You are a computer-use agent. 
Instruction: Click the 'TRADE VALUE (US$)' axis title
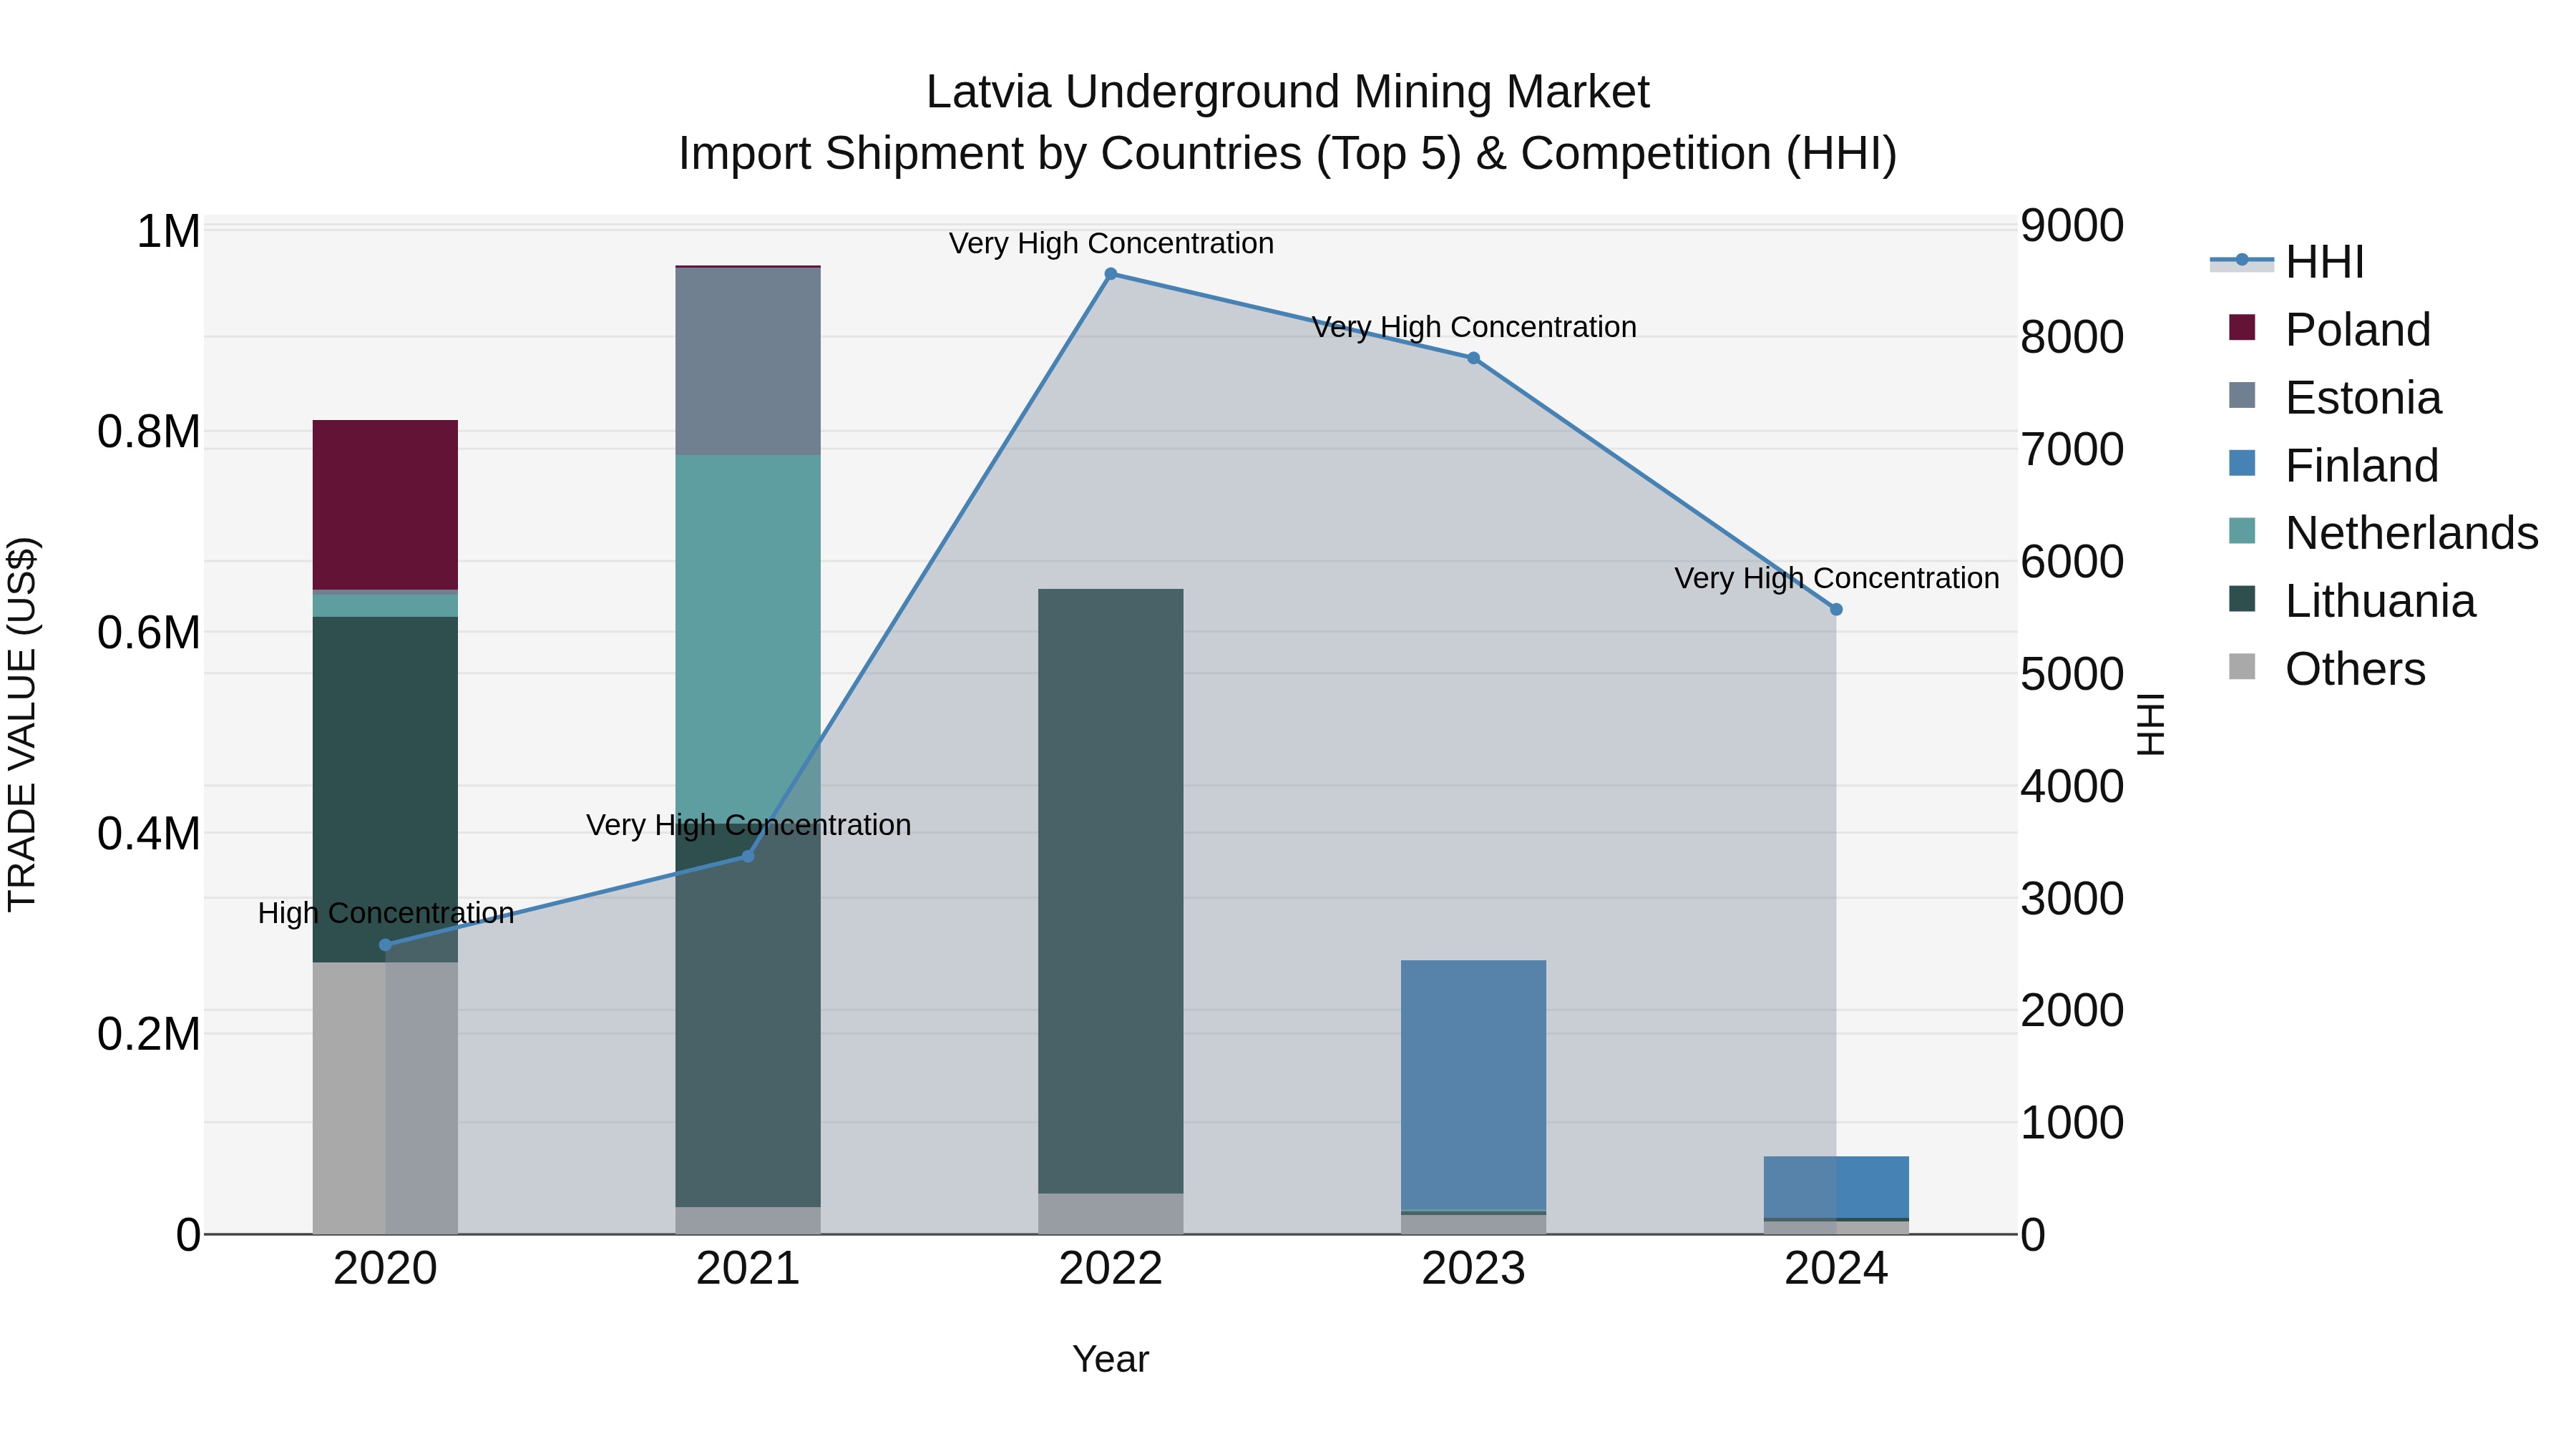(22, 724)
